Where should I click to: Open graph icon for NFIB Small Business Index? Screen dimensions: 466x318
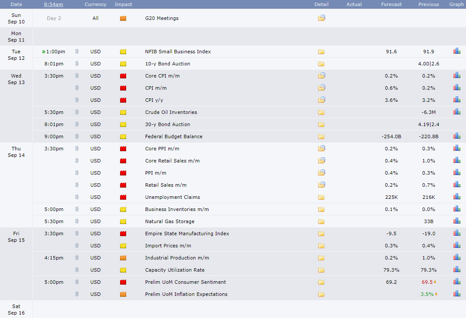pyautogui.click(x=457, y=52)
